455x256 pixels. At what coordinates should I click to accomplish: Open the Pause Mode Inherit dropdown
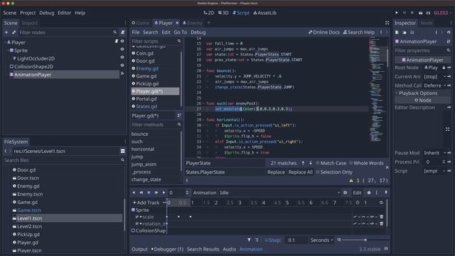pos(434,153)
